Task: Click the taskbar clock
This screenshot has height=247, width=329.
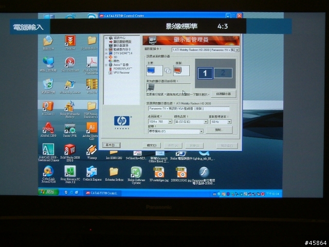Action: pyautogui.click(x=272, y=194)
